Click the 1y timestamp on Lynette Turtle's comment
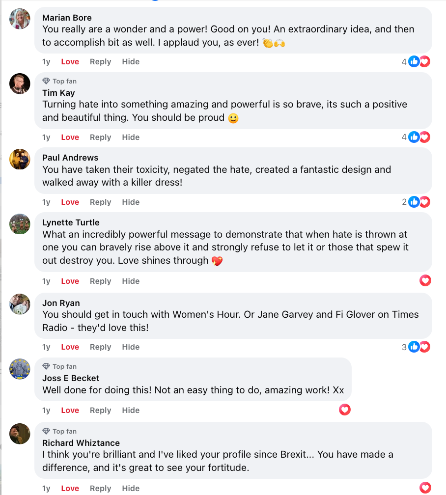446x495 pixels. (46, 281)
